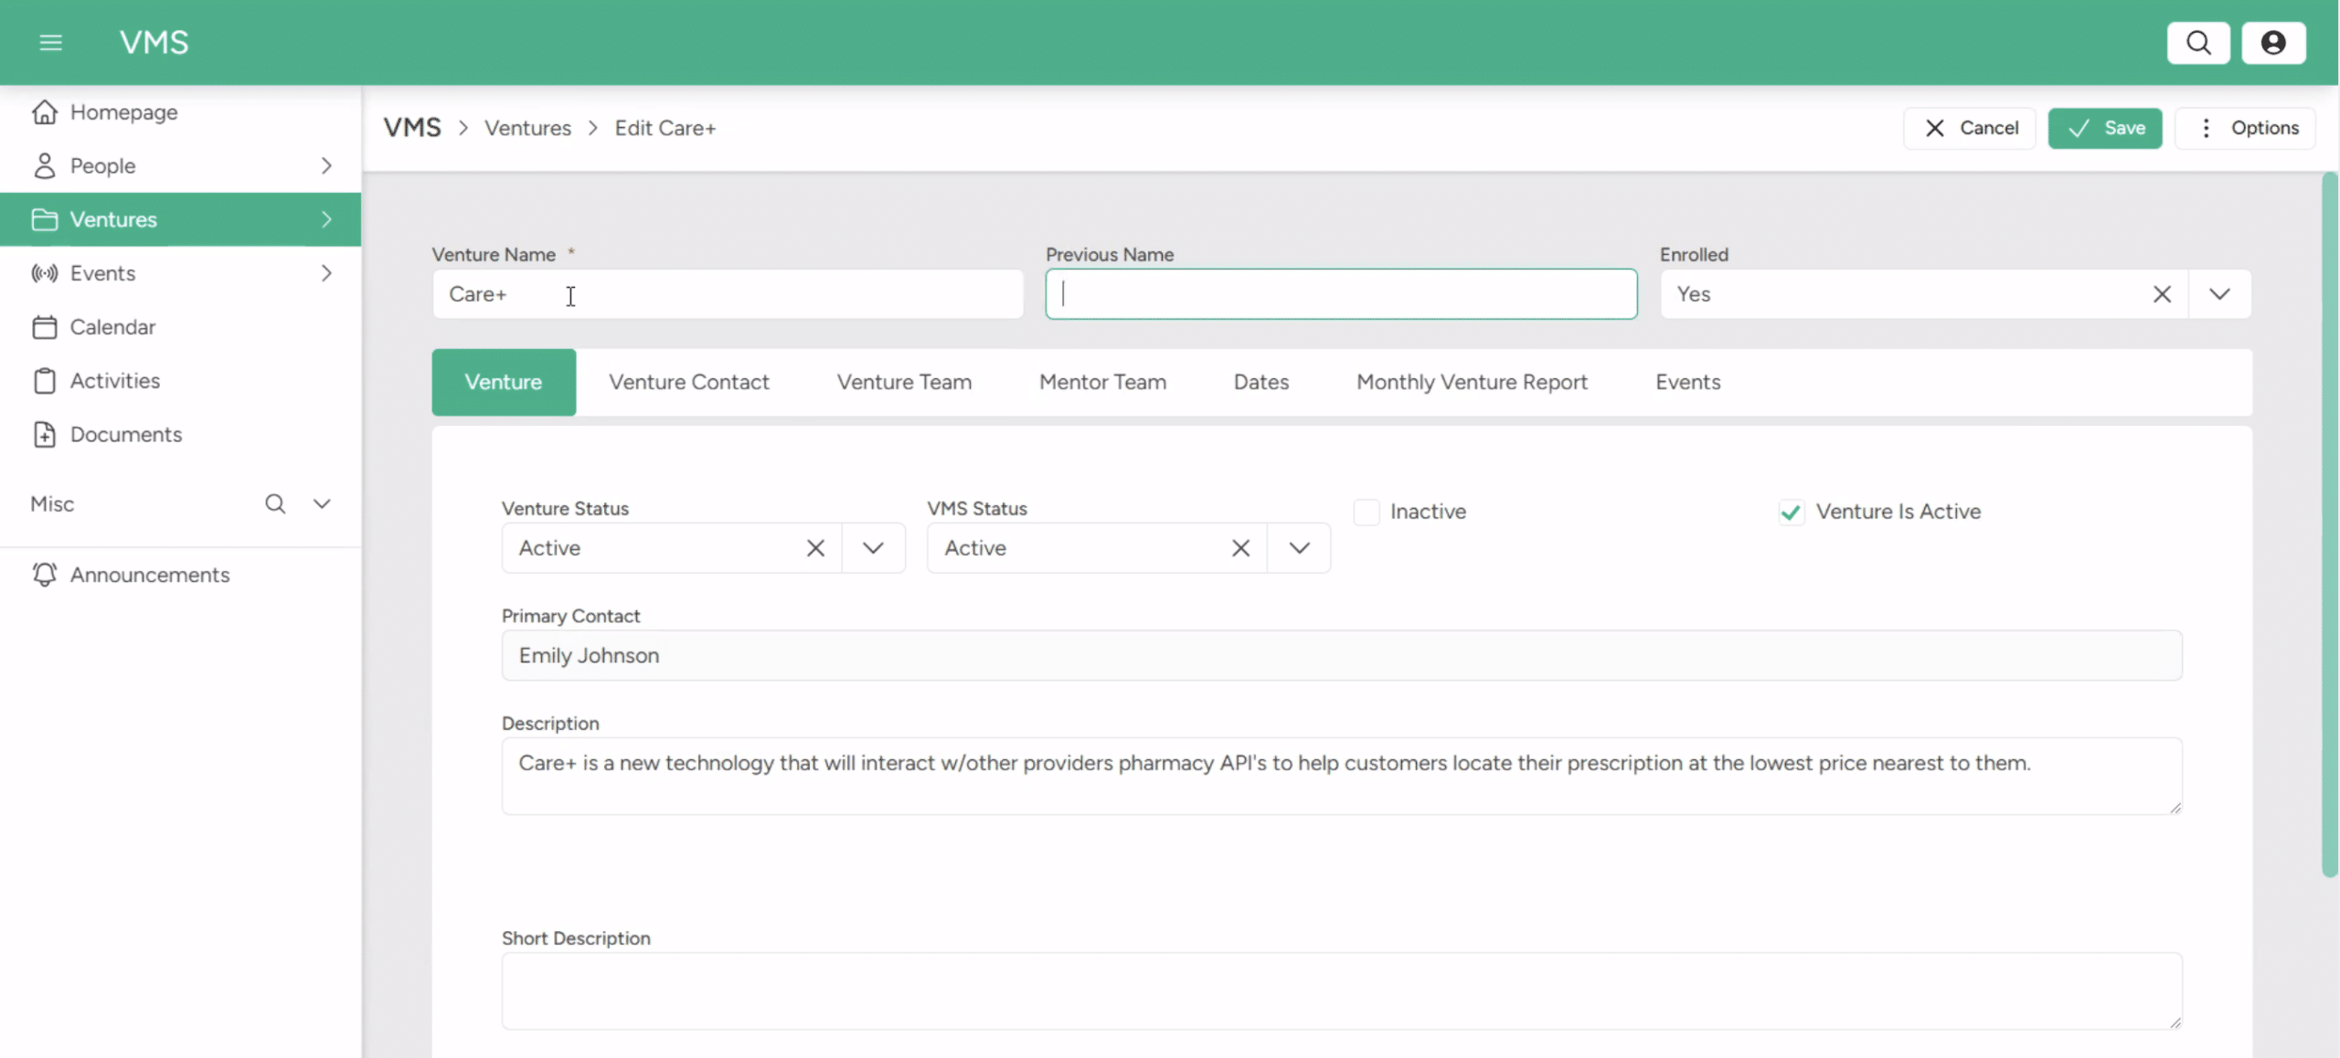The height and width of the screenshot is (1058, 2340).
Task: Click the Misc search icon
Action: point(276,503)
